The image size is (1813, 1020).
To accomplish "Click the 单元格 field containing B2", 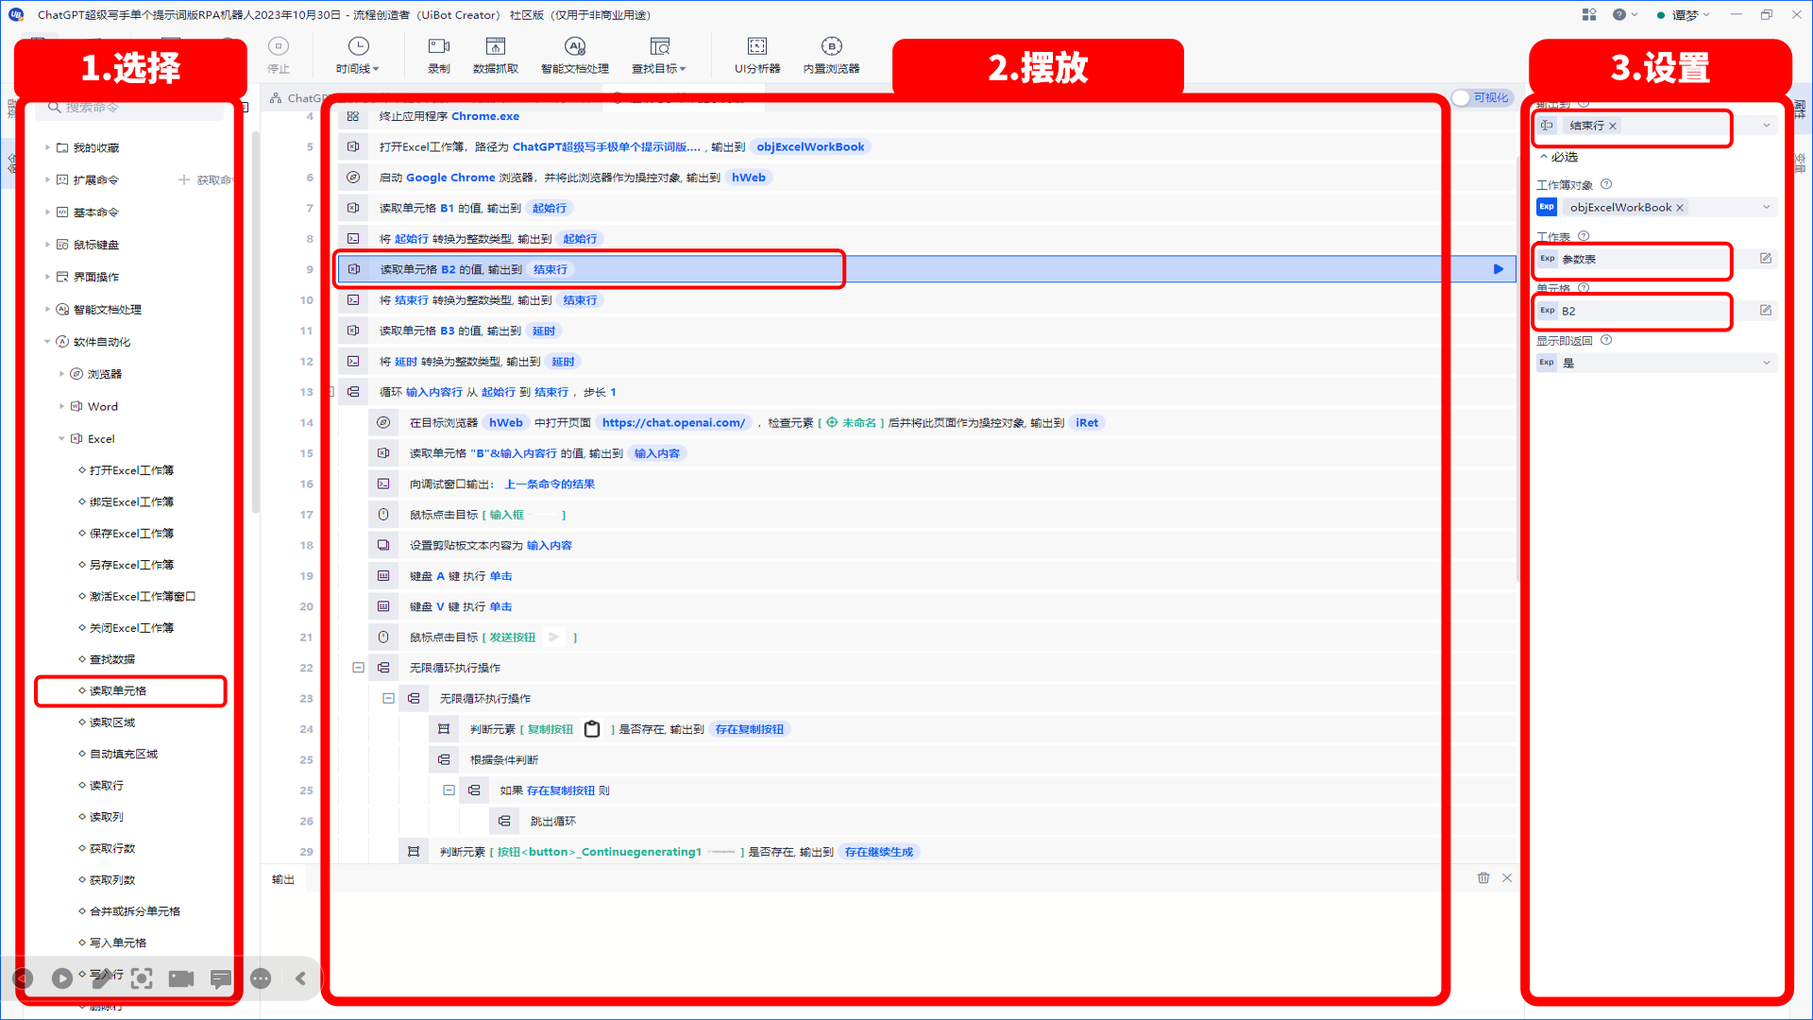I will click(1644, 311).
